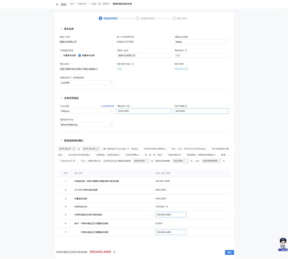Click the 营业收入 field containing 4342.0000
288x259 pixels.
(x=144, y=111)
